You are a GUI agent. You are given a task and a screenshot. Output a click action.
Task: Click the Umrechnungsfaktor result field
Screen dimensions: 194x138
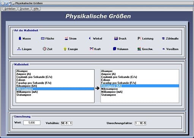tap(140, 123)
